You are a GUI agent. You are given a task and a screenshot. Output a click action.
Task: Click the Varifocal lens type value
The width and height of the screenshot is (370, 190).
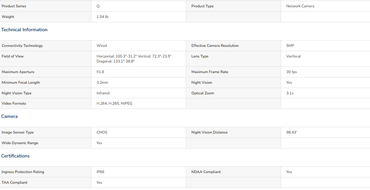294,56
